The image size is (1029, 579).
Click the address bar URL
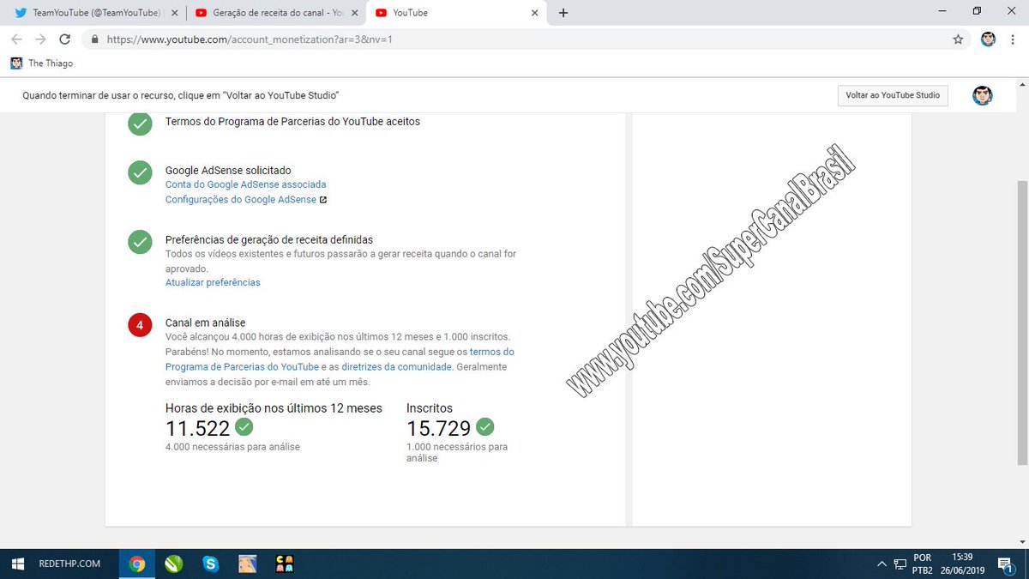click(x=250, y=39)
